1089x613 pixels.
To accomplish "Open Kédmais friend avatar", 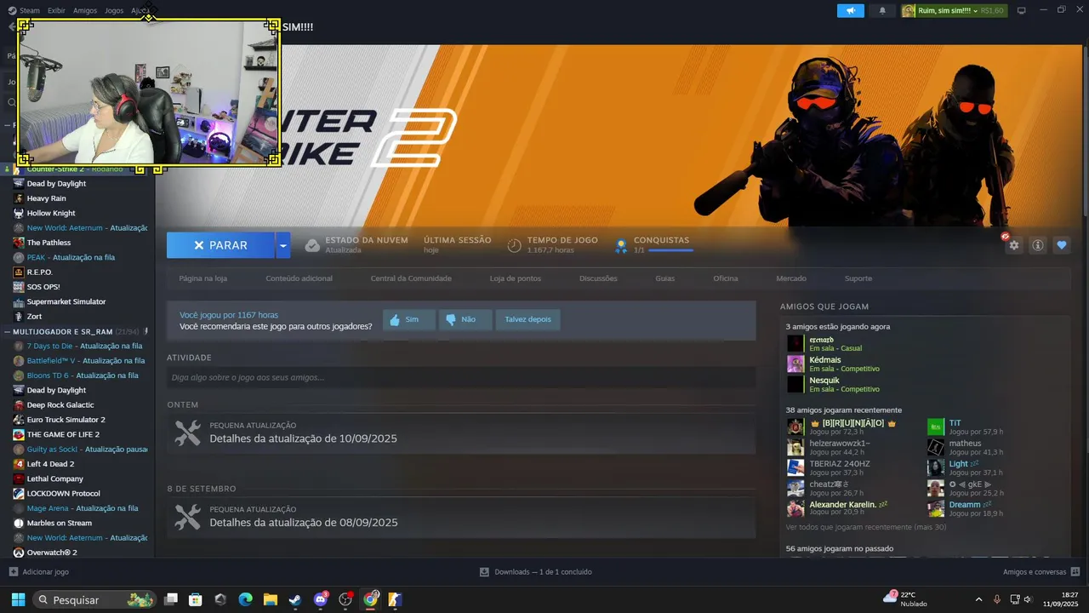I will tap(795, 364).
